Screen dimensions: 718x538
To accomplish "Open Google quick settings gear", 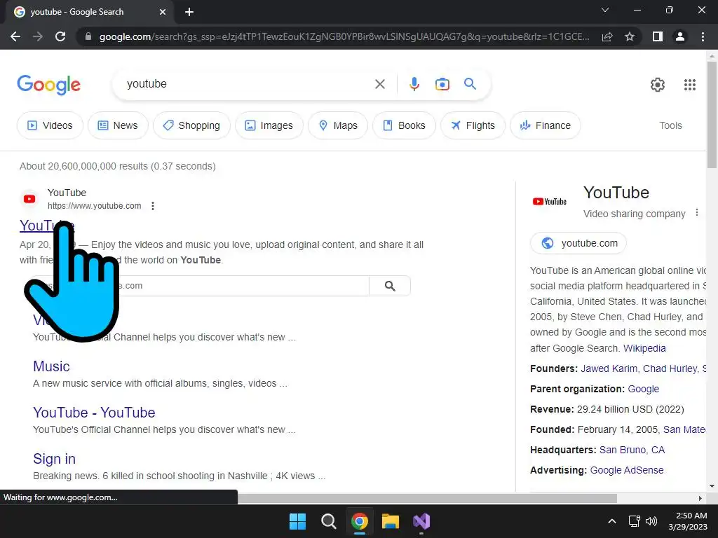I will pos(658,85).
